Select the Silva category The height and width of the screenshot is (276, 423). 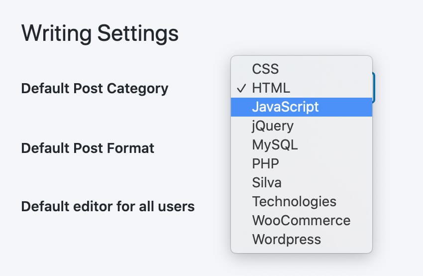click(302, 182)
